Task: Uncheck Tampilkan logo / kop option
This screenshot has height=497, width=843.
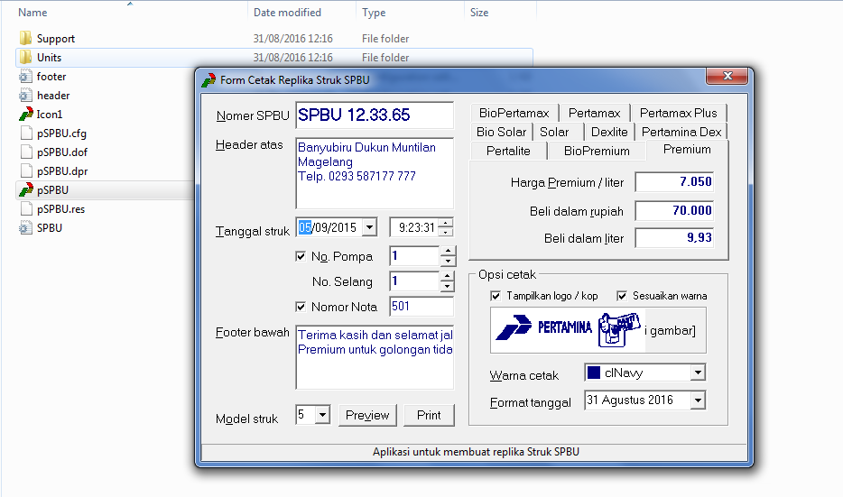Action: (x=496, y=296)
